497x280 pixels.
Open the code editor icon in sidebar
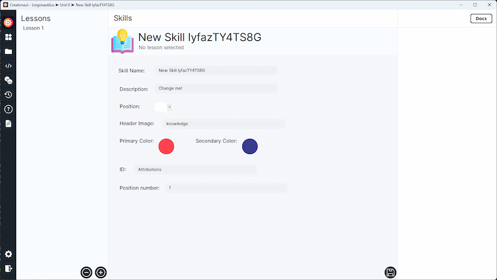8,66
